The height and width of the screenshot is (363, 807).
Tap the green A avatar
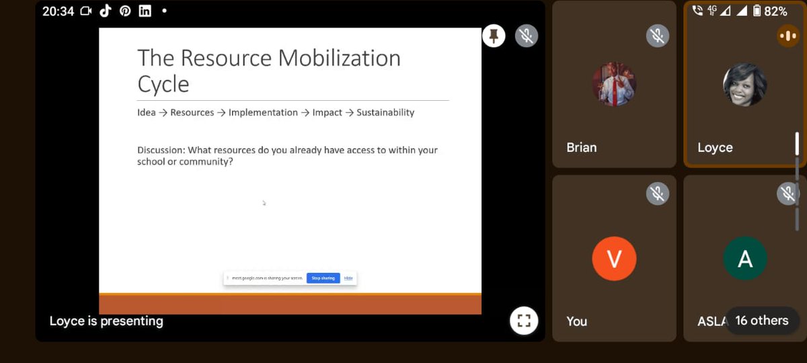(744, 259)
